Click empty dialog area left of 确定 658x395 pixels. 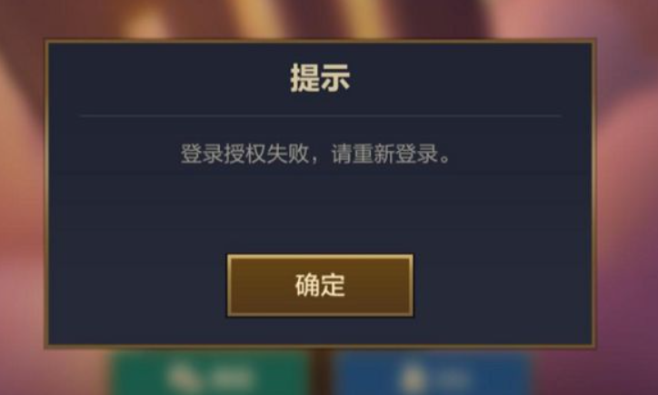point(137,285)
